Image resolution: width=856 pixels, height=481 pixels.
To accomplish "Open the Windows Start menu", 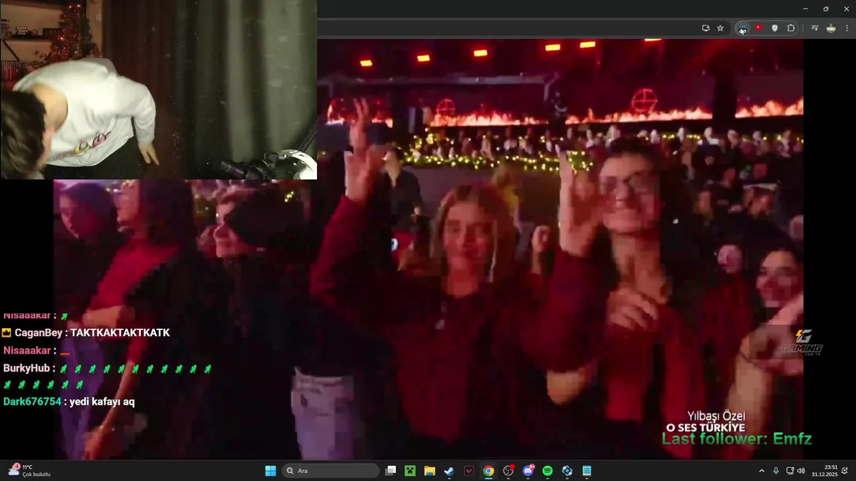I will coord(270,471).
